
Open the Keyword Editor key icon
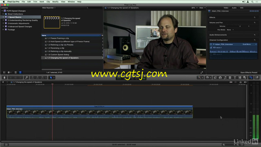point(26,78)
